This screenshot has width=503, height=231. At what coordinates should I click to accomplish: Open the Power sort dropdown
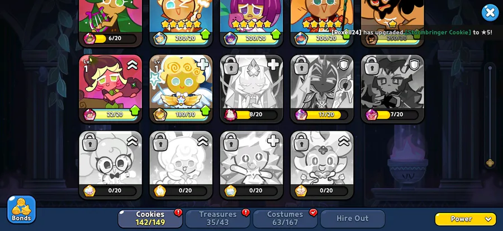coord(466,219)
